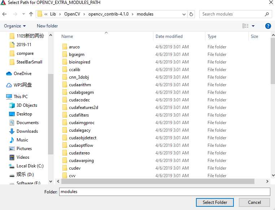Screen dimensions: 275x210
Task: Open compare quick access folder
Action: click(25, 53)
